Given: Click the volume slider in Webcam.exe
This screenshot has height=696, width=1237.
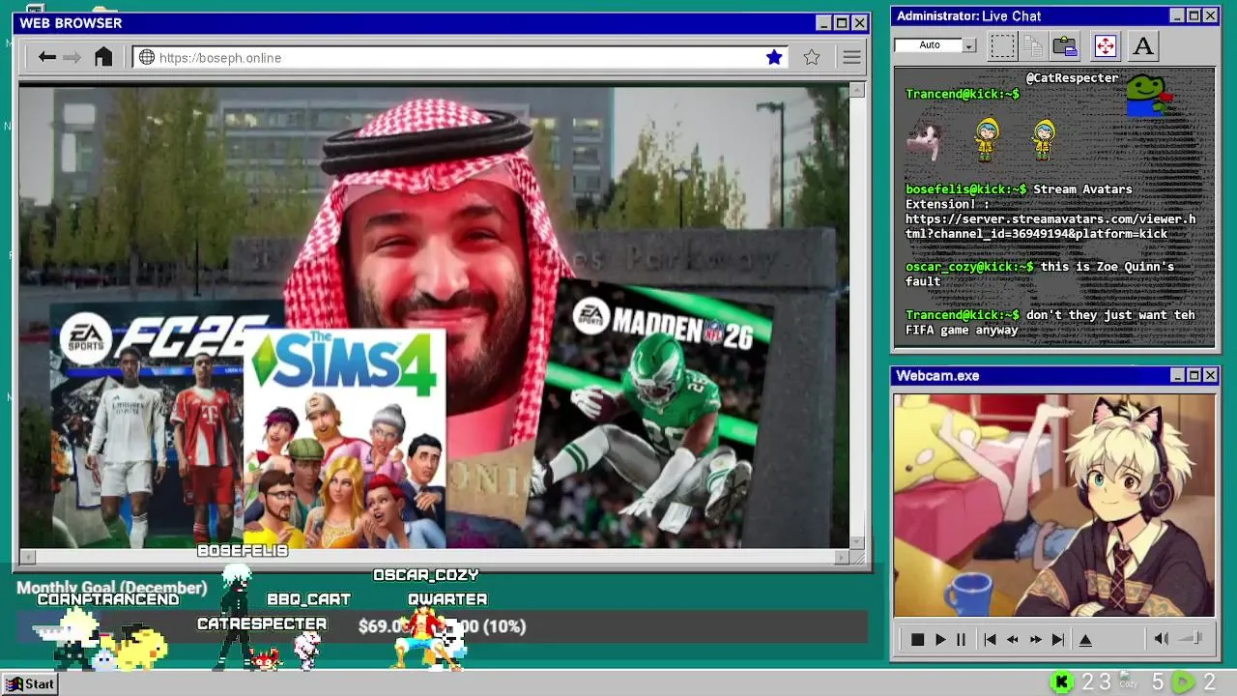Looking at the screenshot, I should pyautogui.click(x=1192, y=638).
